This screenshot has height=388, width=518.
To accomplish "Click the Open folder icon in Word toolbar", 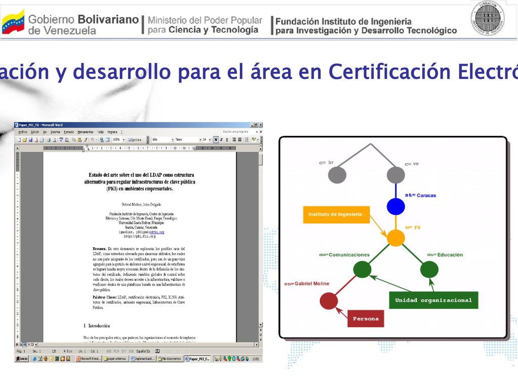I will (x=25, y=140).
